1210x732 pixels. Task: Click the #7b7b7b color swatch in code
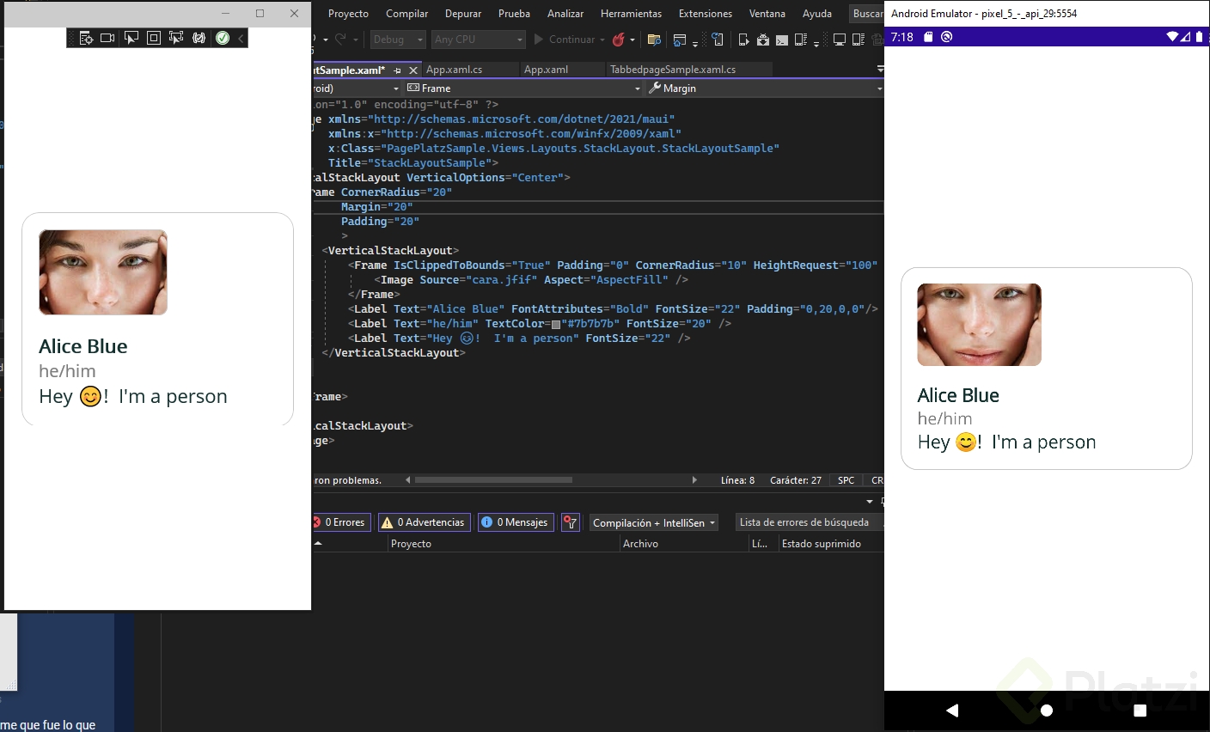[556, 325]
